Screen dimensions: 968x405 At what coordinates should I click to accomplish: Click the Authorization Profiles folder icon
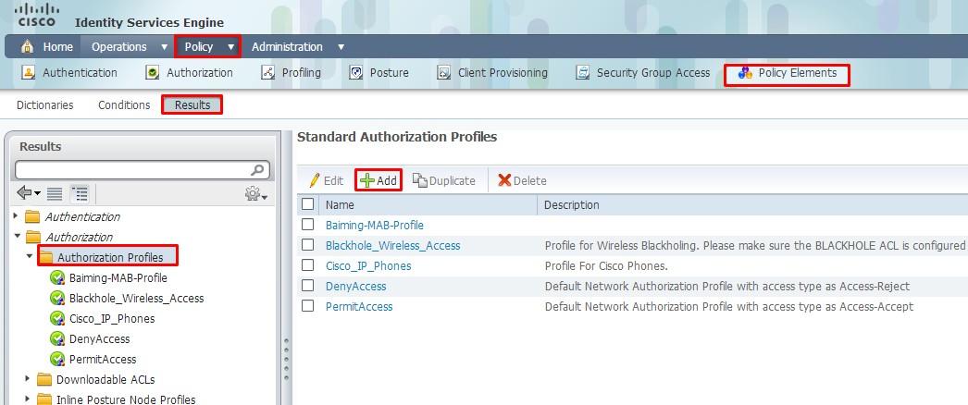tap(45, 257)
